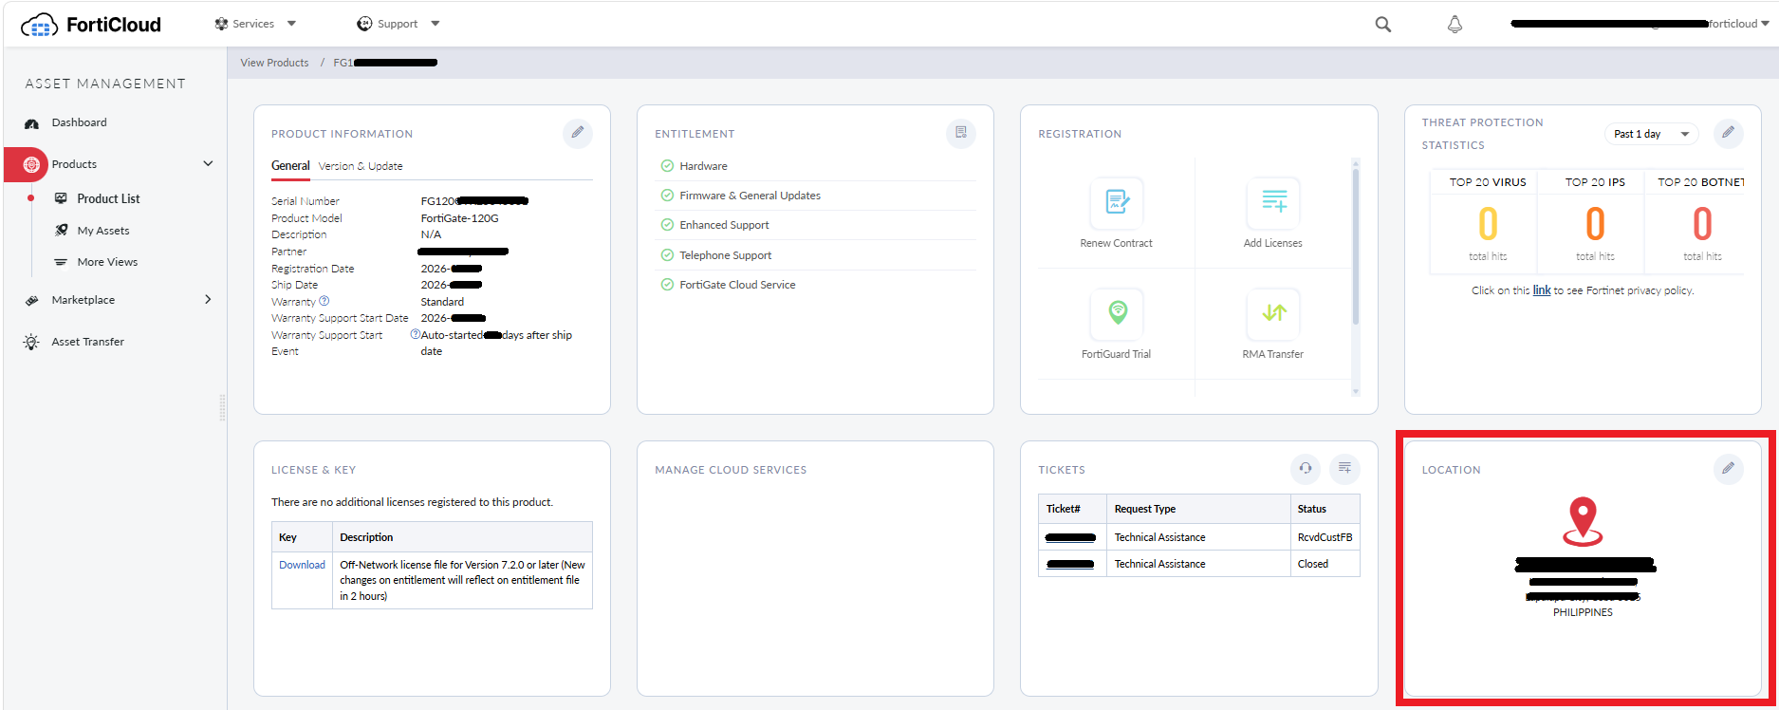Image resolution: width=1779 pixels, height=710 pixels.
Task: Click the Top 20 Virus count
Action: pos(1488,224)
